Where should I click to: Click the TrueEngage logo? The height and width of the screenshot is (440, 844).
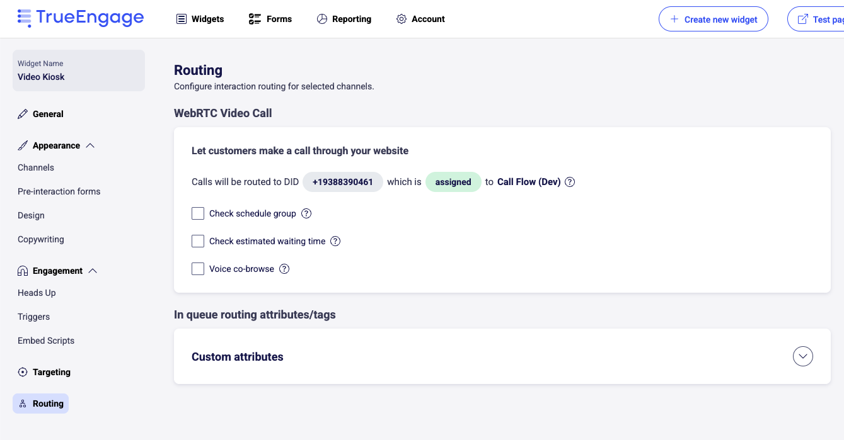[x=81, y=18]
